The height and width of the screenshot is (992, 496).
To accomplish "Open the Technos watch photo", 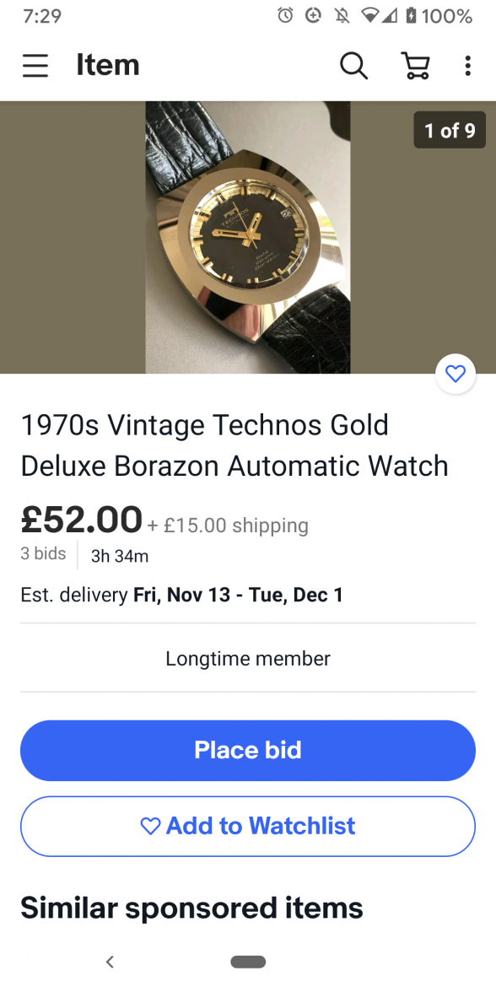I will pyautogui.click(x=248, y=237).
